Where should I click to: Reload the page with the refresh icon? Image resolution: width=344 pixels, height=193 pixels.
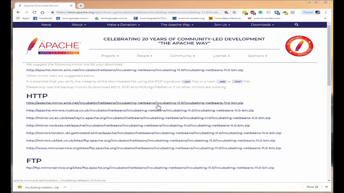[34, 12]
